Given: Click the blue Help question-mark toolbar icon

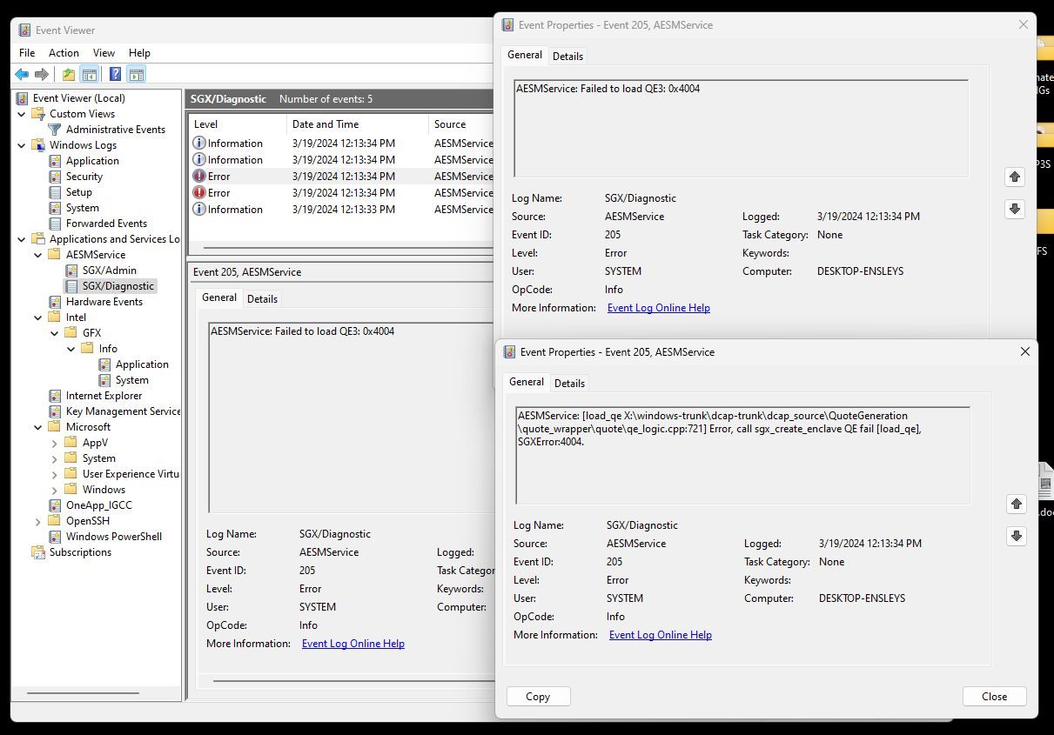Looking at the screenshot, I should (115, 75).
